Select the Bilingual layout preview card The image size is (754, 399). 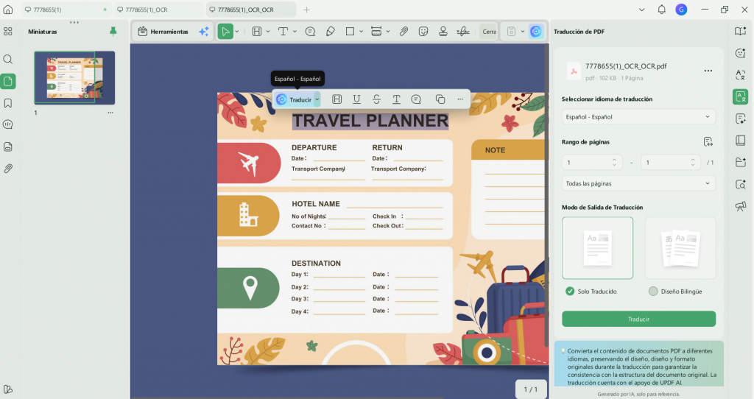point(680,248)
